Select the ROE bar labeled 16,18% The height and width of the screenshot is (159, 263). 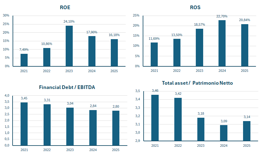pyautogui.click(x=114, y=53)
